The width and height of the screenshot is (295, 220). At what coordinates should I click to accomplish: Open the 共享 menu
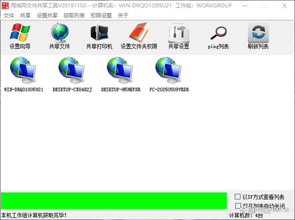[25, 15]
